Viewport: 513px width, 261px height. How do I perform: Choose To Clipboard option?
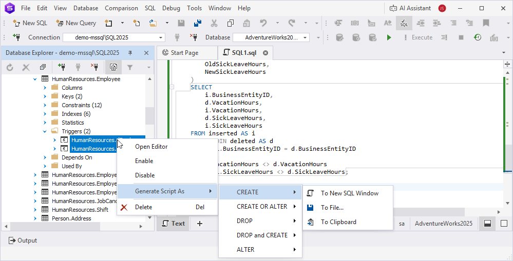pos(348,222)
